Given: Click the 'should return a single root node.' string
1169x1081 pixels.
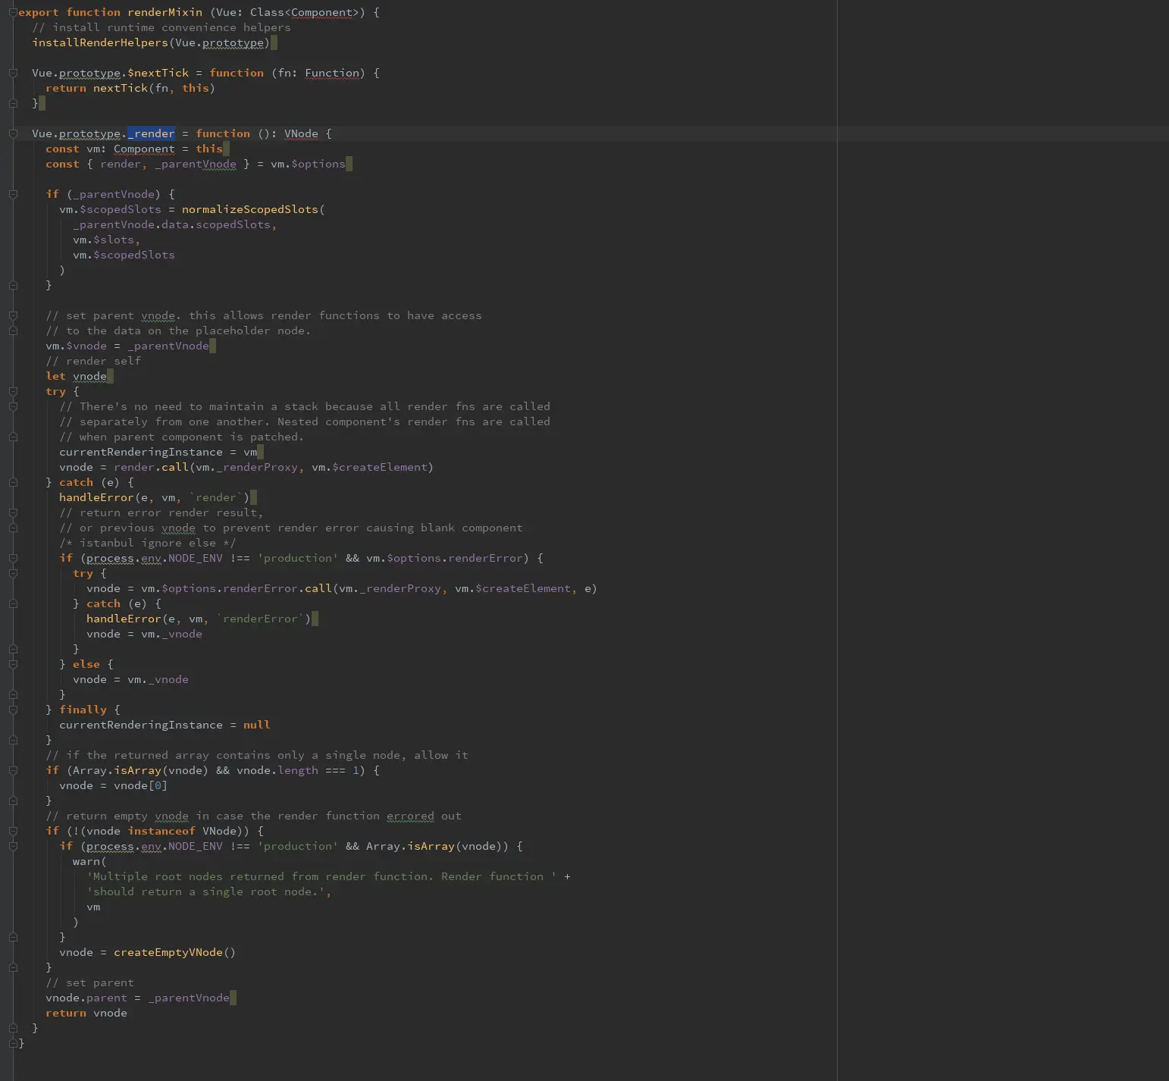Looking at the screenshot, I should coord(205,891).
